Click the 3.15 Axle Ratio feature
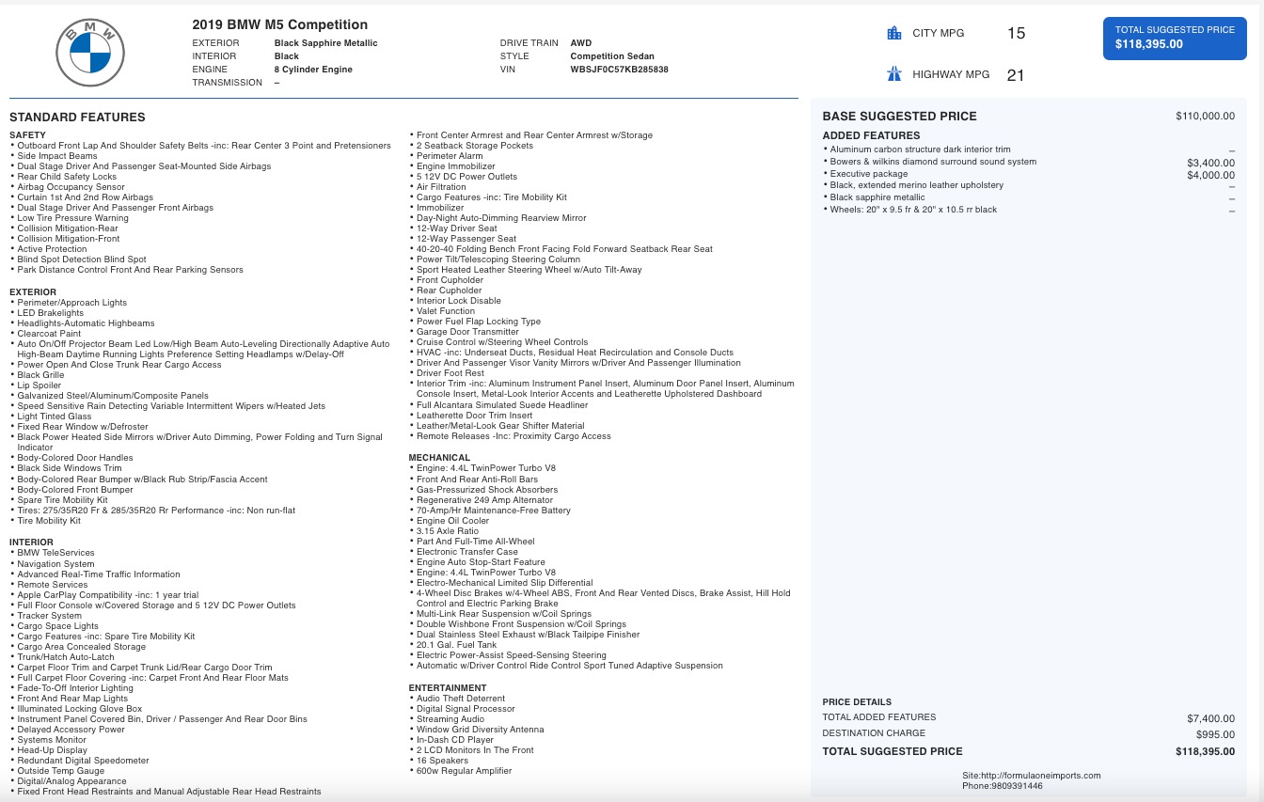 pos(444,531)
